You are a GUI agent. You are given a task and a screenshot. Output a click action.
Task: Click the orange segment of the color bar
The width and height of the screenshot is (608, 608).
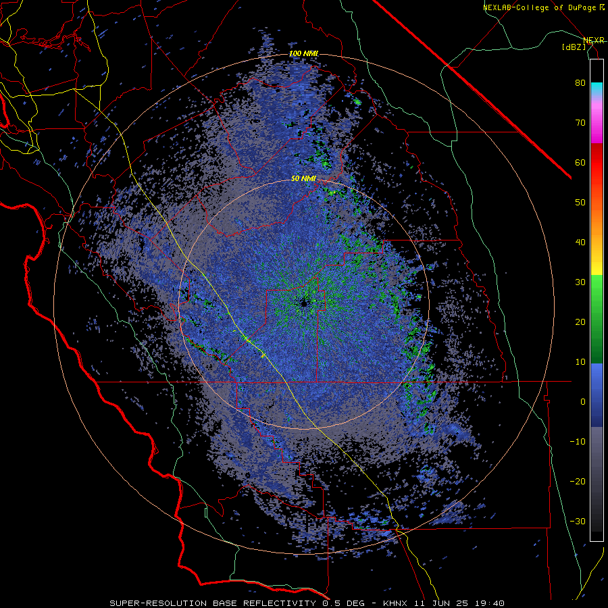[597, 217]
